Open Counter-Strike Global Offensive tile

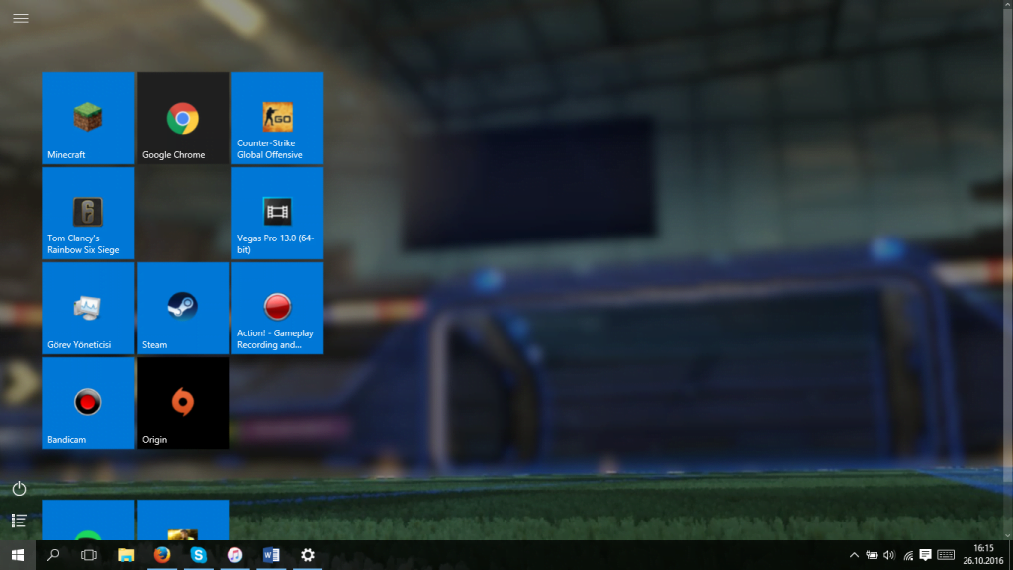pos(277,118)
